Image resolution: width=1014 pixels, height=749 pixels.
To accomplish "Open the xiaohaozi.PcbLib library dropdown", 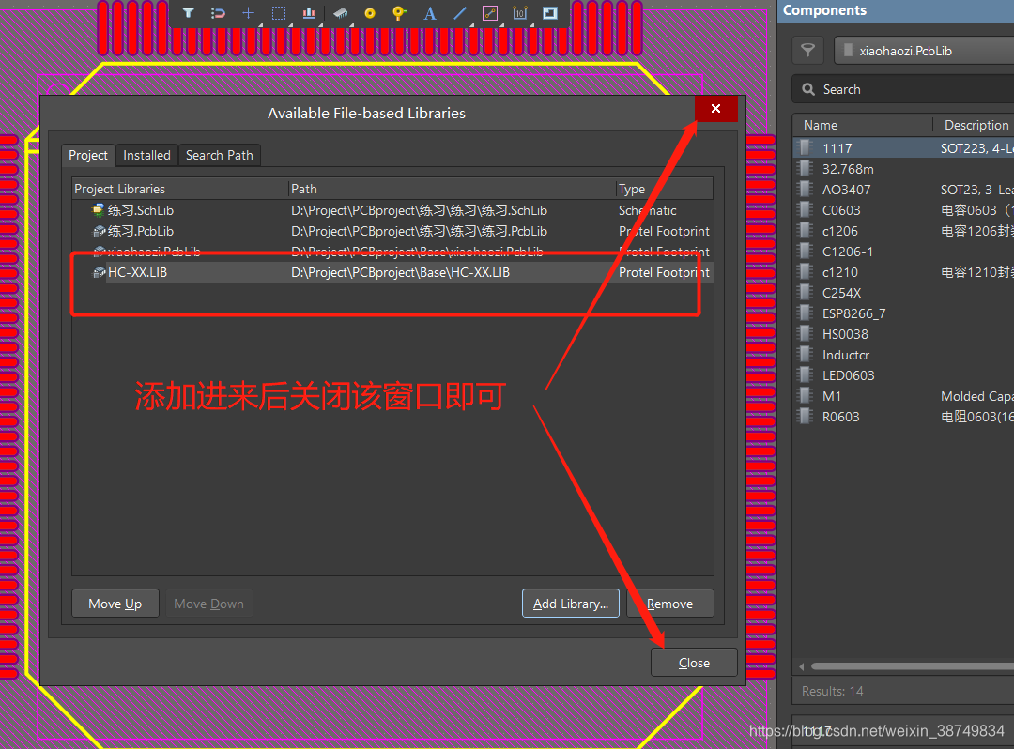I will (x=925, y=51).
